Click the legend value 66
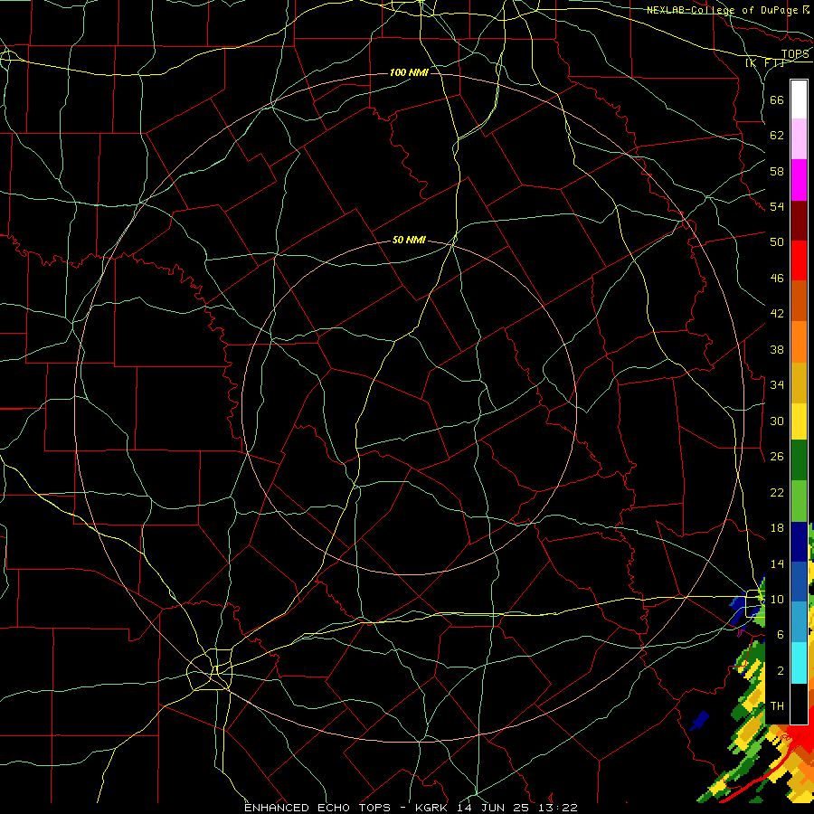The width and height of the screenshot is (814, 814). (x=777, y=99)
